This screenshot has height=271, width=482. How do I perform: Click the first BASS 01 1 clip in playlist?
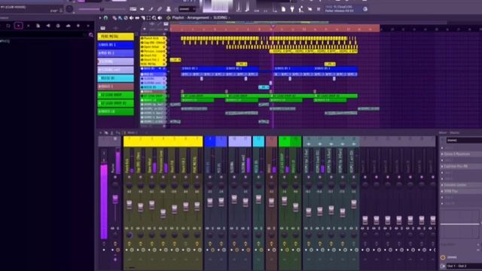[203, 69]
